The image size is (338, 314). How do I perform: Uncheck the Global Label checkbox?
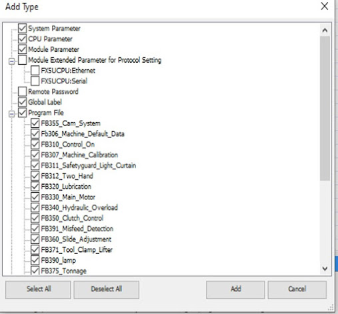[22, 102]
